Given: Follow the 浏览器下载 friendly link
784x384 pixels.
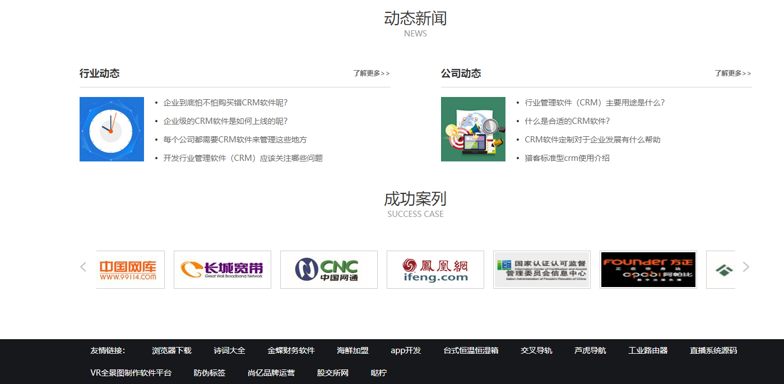Looking at the screenshot, I should click(171, 350).
